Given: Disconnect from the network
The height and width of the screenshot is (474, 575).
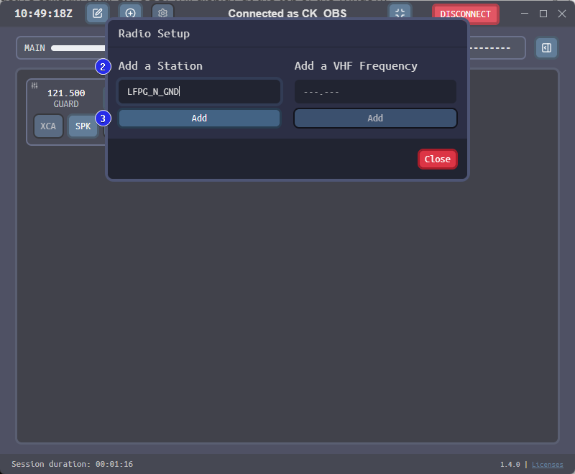Looking at the screenshot, I should point(465,14).
